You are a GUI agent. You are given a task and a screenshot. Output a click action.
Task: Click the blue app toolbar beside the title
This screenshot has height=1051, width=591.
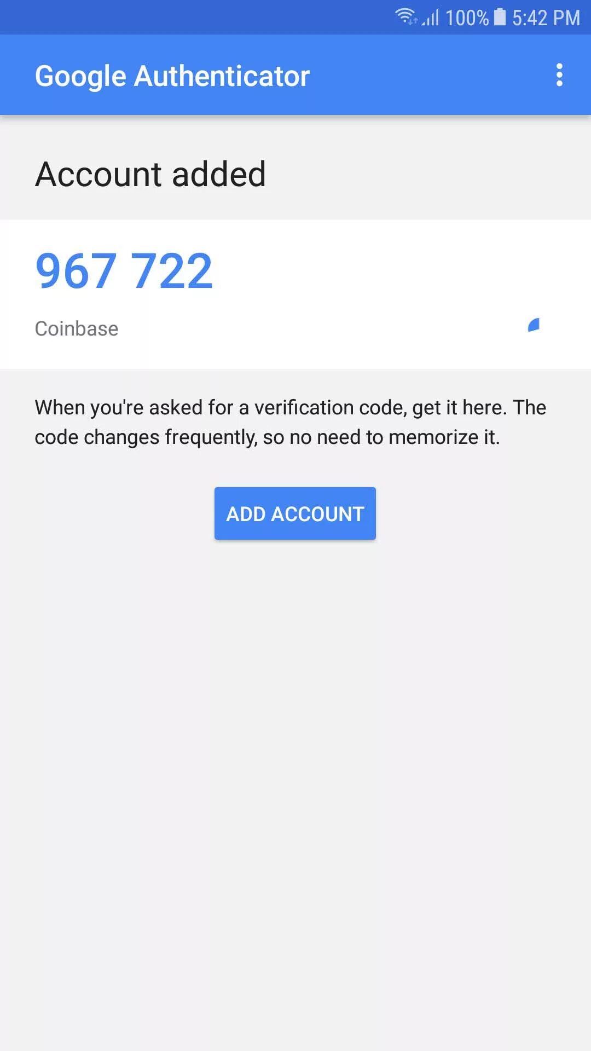coord(427,75)
